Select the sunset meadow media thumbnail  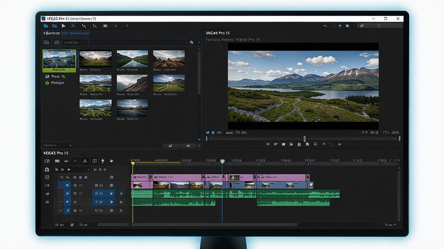95,58
